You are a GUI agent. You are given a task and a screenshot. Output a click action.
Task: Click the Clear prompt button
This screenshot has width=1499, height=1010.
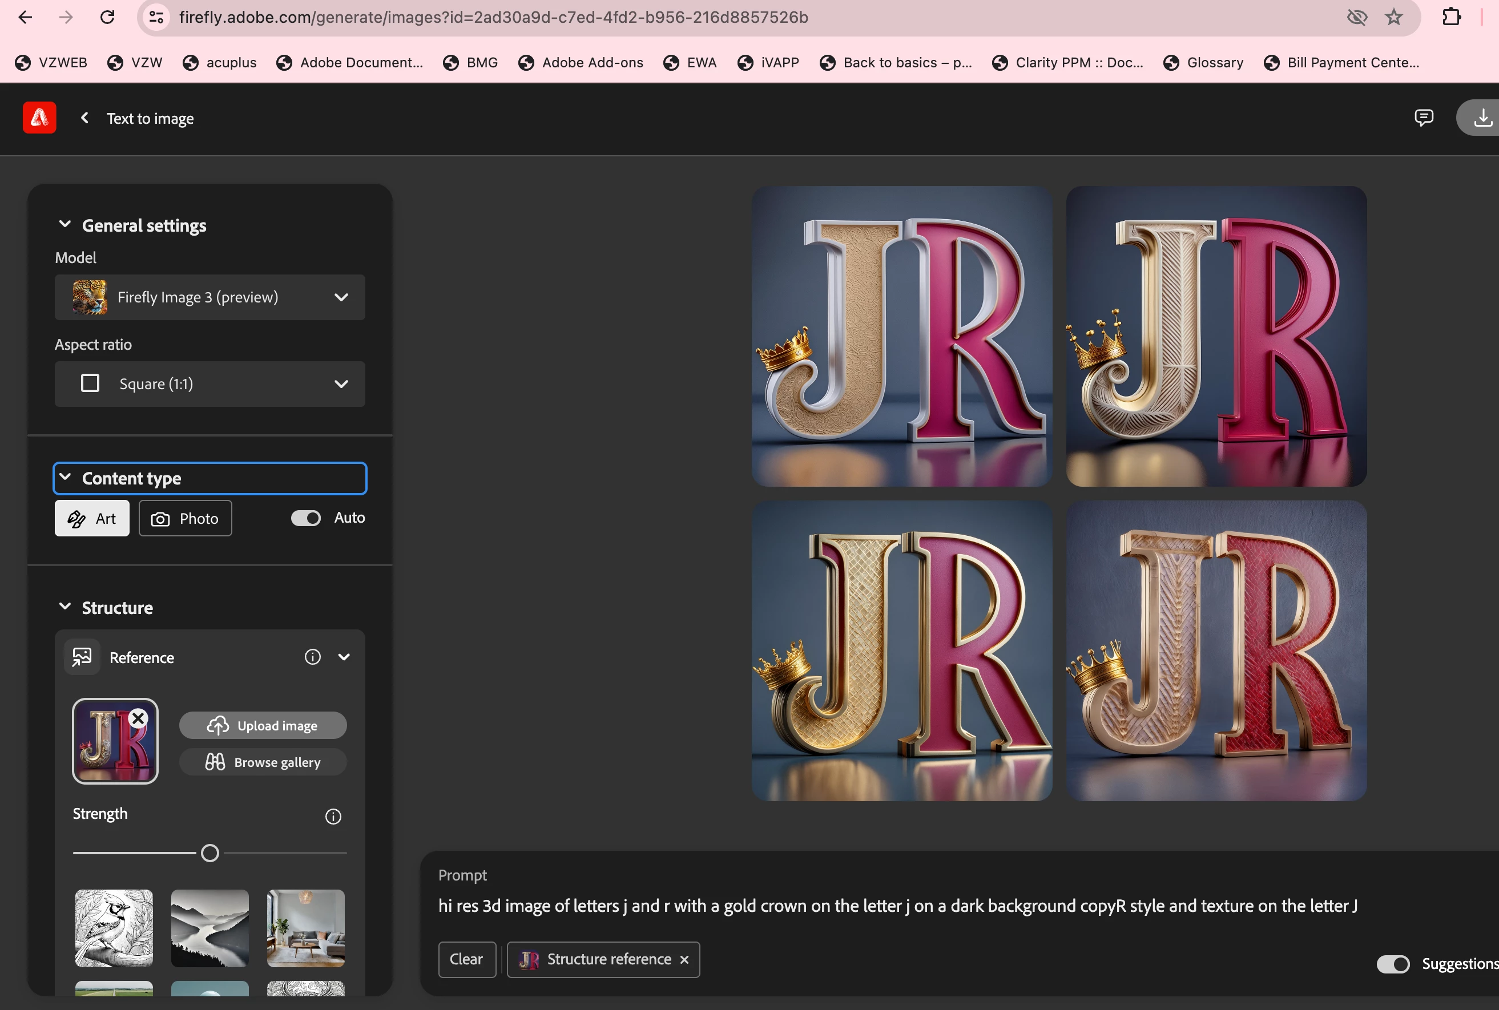[466, 959]
